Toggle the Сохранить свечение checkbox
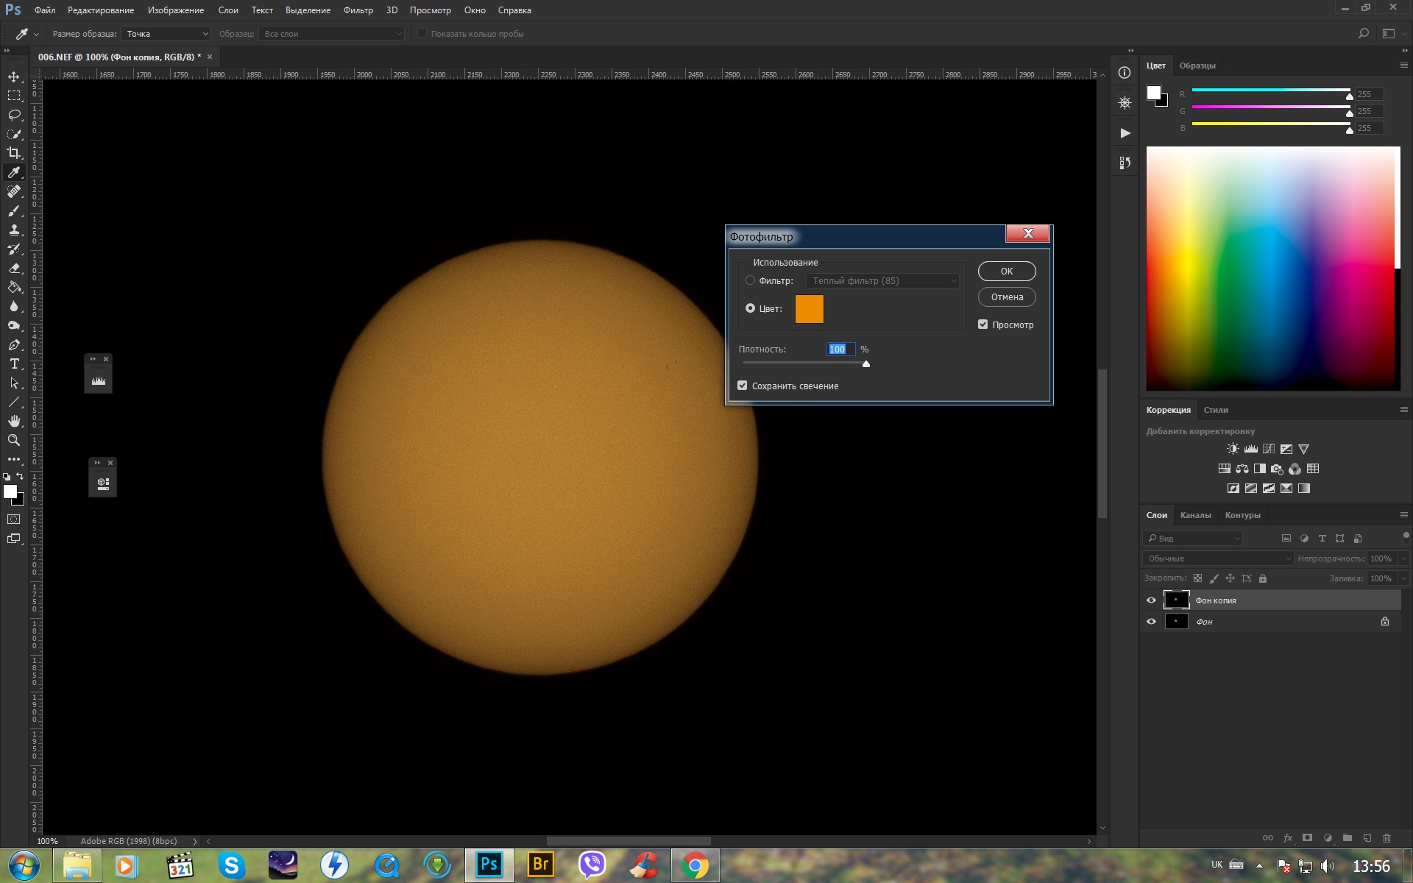The image size is (1413, 883). click(743, 386)
